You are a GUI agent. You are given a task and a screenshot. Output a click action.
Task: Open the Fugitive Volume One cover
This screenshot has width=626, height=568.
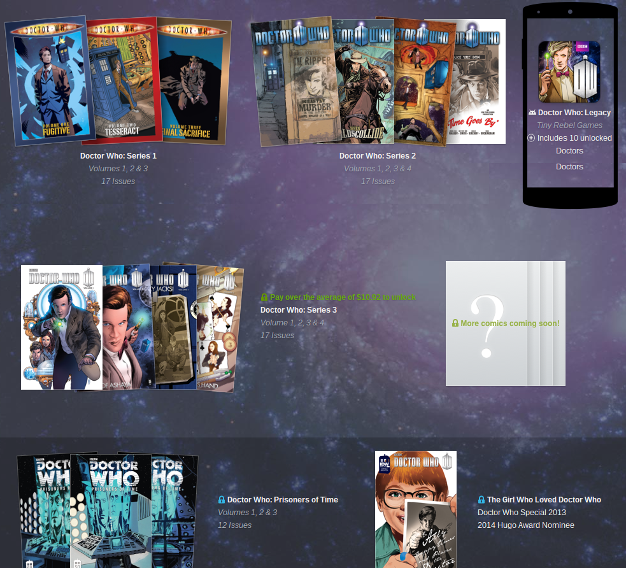point(50,82)
